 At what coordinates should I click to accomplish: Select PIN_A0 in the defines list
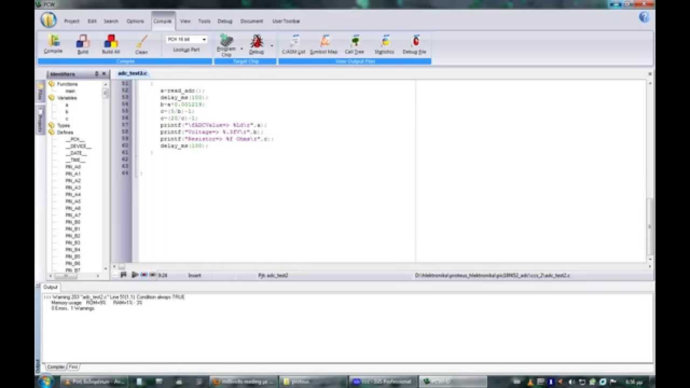[73, 167]
